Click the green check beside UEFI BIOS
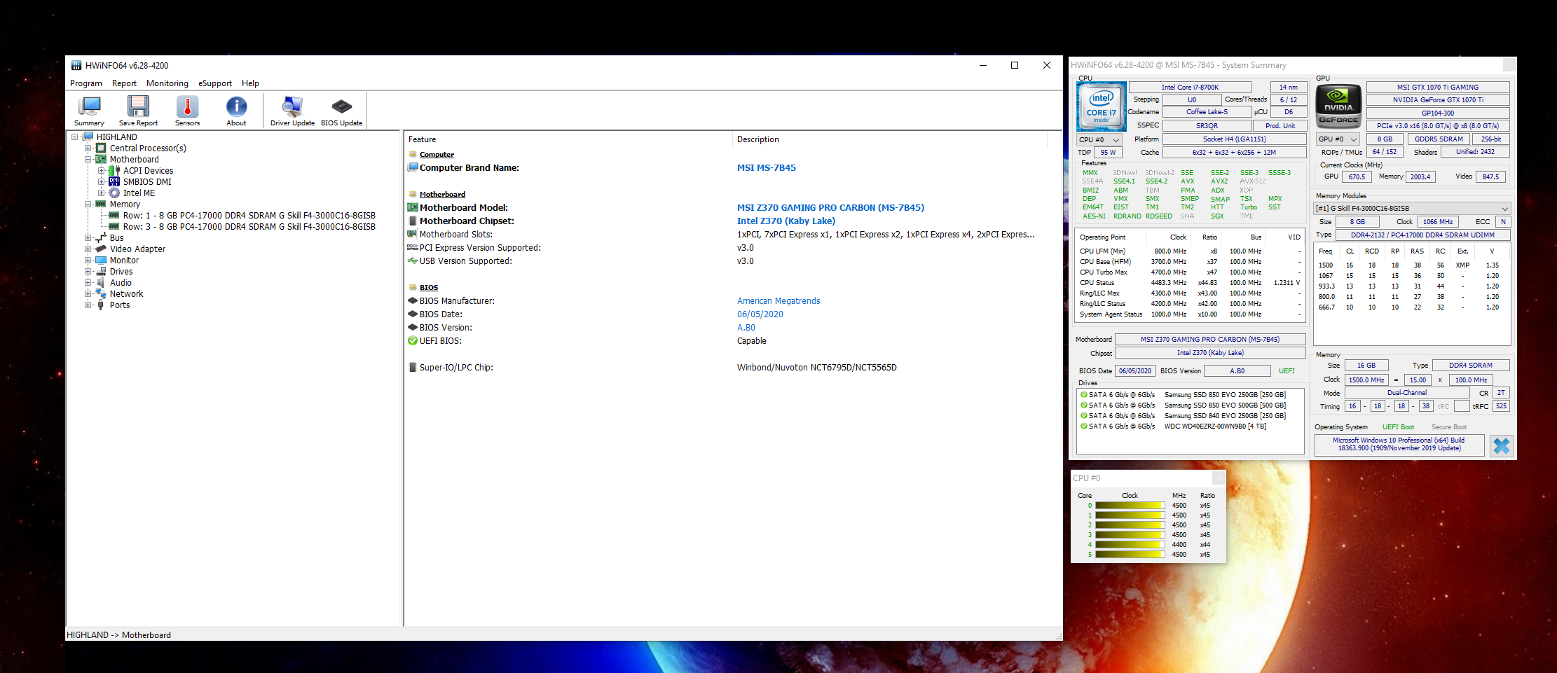Image resolution: width=1557 pixels, height=673 pixels. tap(413, 341)
